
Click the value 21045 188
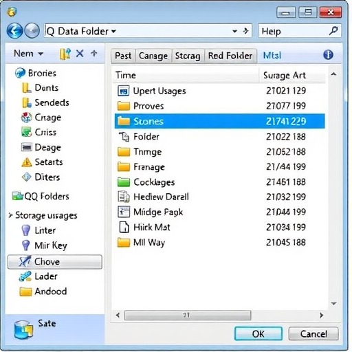pos(286,242)
